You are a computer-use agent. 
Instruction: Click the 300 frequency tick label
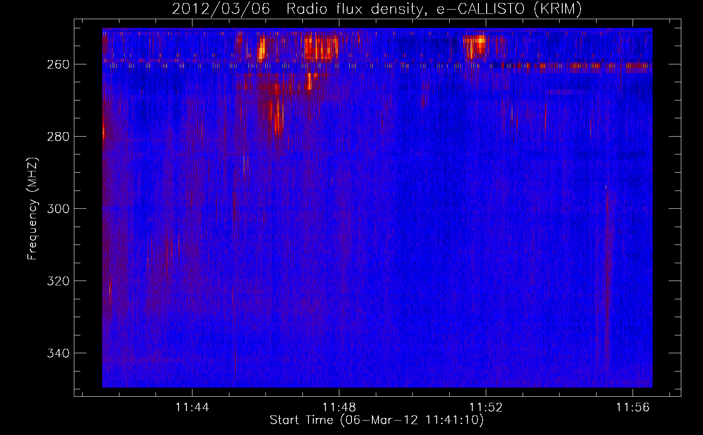point(58,209)
